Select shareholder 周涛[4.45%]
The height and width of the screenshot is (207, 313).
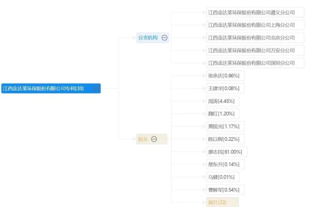[223, 101]
